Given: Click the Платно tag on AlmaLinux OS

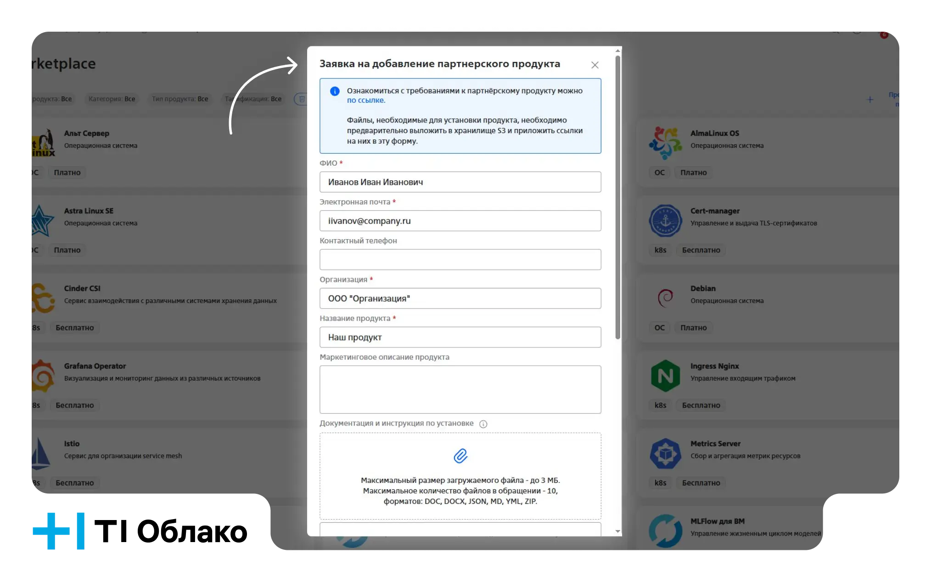Looking at the screenshot, I should click(694, 173).
